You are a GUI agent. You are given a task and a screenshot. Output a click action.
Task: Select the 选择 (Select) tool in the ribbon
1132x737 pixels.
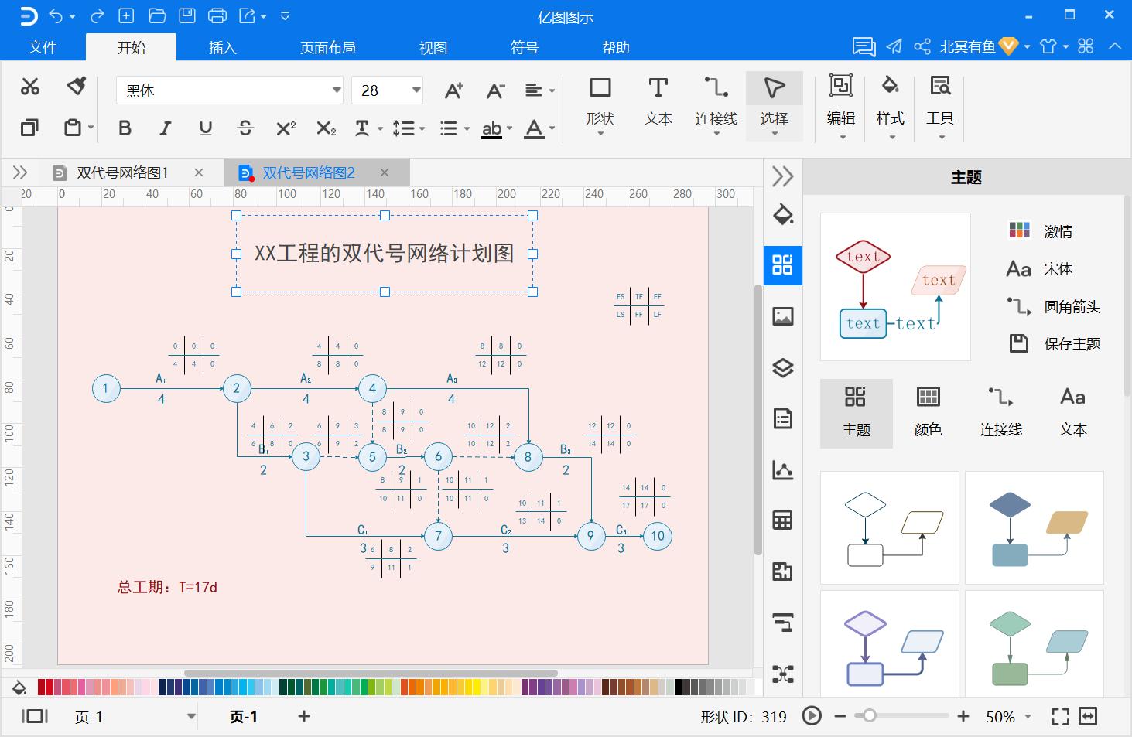774,104
